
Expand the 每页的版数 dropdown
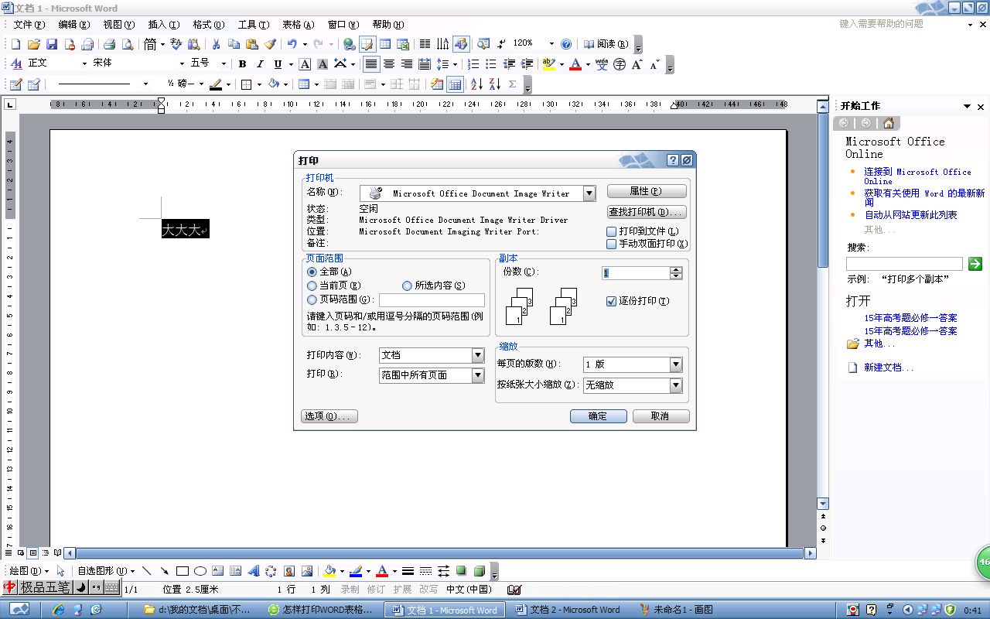pos(675,364)
